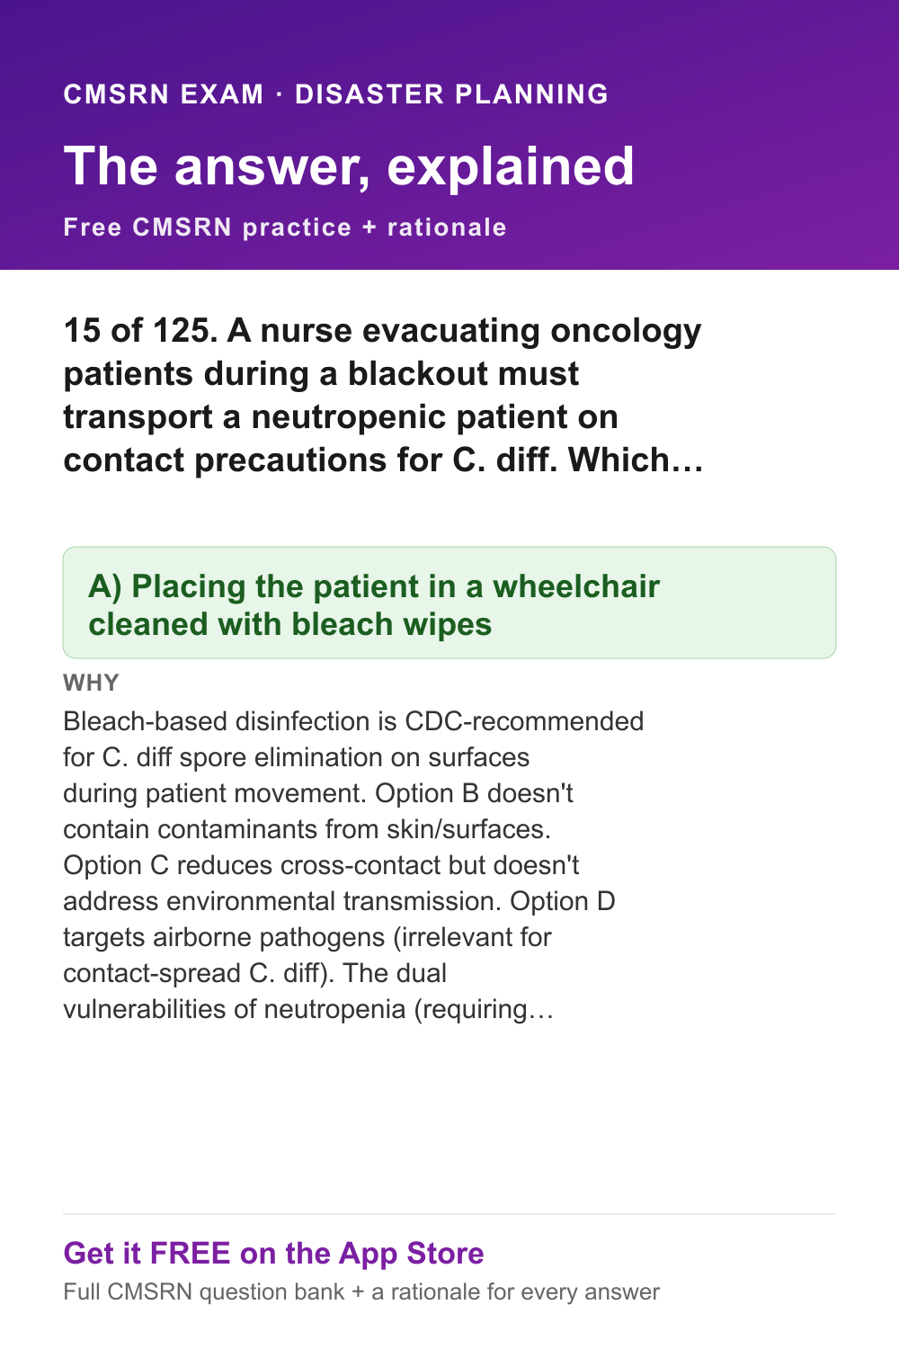Click the DISASTER PLANNING topic label
Viewport: 899px width, 1349px height.
452,94
